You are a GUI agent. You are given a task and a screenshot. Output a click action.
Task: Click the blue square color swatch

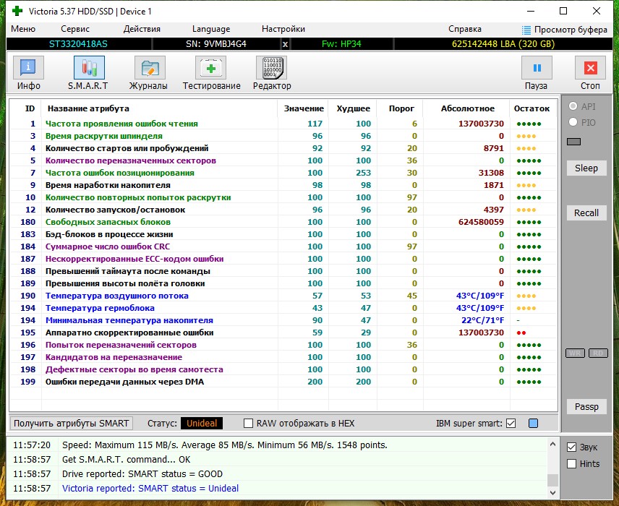(534, 423)
